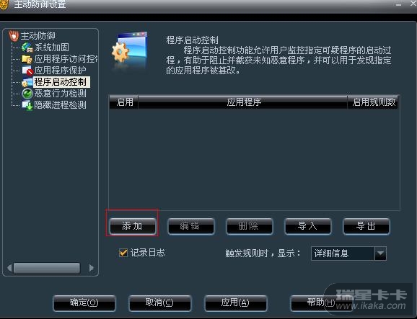Click the green 恶意行为检测 icon
This screenshot has width=417, height=319.
pyautogui.click(x=27, y=94)
